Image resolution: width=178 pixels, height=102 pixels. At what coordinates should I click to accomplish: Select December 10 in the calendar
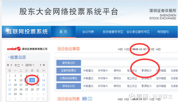[x=21, y=80]
